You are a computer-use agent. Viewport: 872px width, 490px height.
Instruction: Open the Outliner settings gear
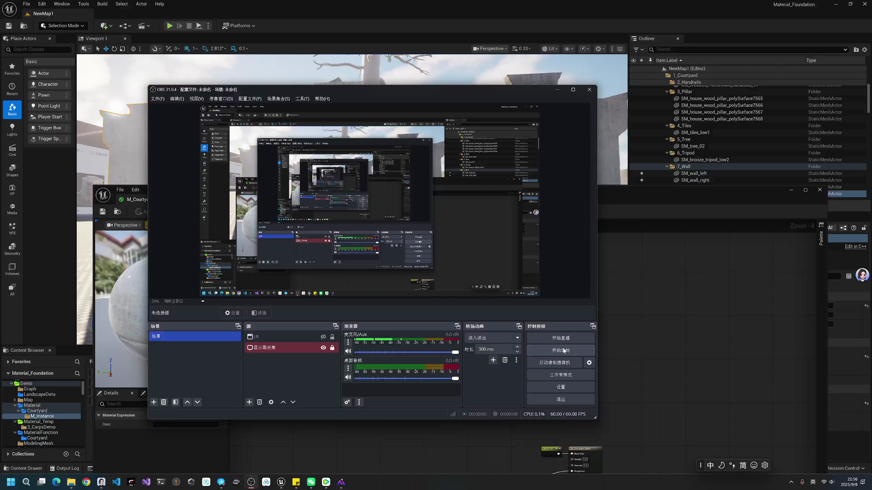click(x=865, y=49)
